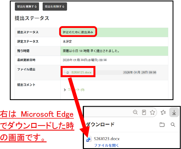Click the downloads arrow button in the Edge toolbar
Image resolution: width=181 pixels, height=149 pixels.
tap(174, 112)
